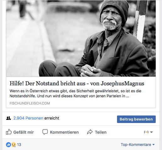
Task: Click the blue Like reaction icon
Action: (8, 145)
